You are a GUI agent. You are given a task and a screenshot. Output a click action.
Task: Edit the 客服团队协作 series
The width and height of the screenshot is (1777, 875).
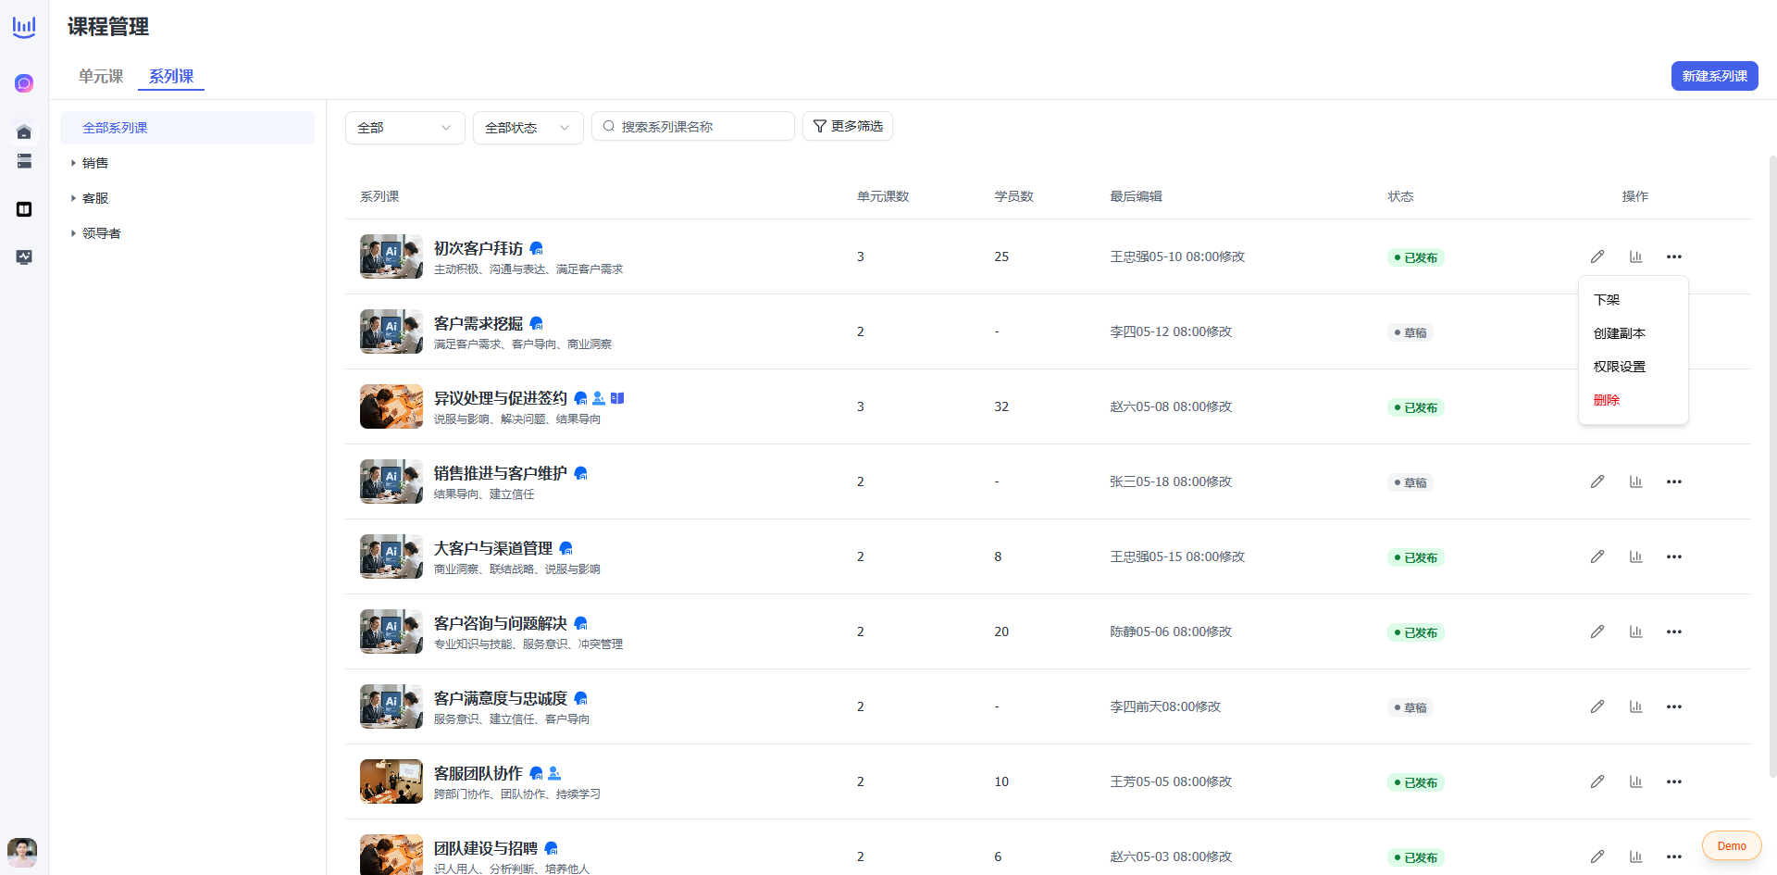pyautogui.click(x=1597, y=781)
